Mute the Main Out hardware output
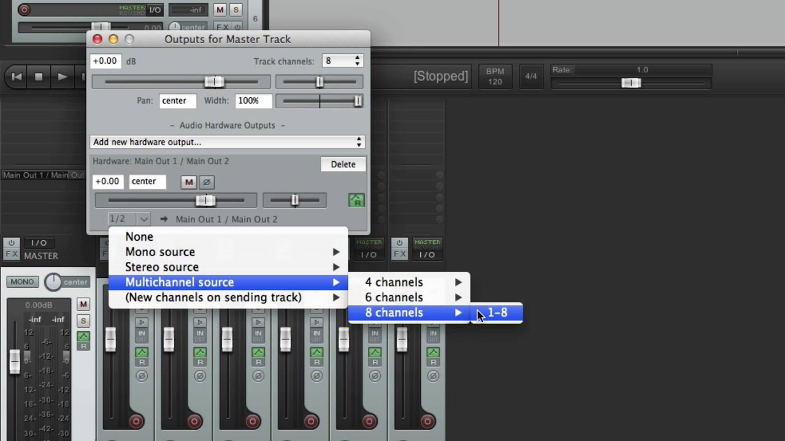The height and width of the screenshot is (441, 785). point(189,182)
